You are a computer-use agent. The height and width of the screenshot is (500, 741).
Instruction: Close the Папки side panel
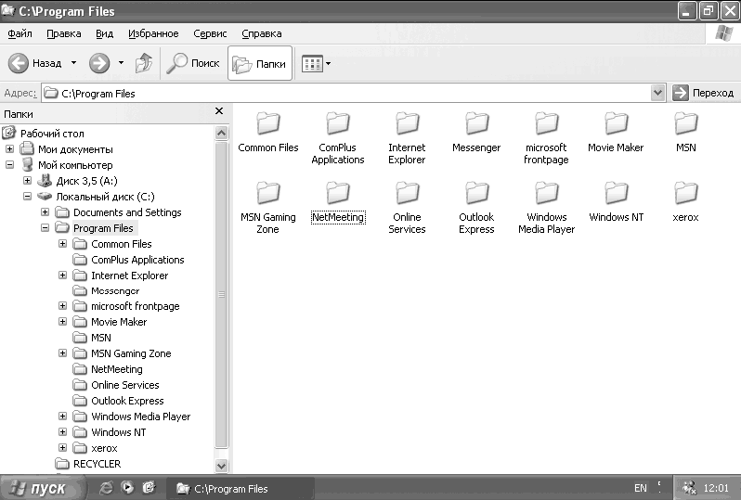coord(219,111)
